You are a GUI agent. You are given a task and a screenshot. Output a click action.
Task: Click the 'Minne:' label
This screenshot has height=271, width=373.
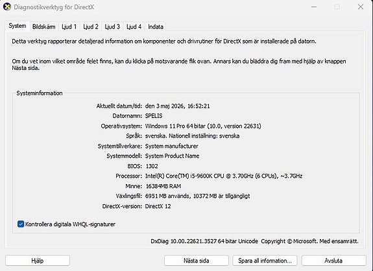click(134, 186)
